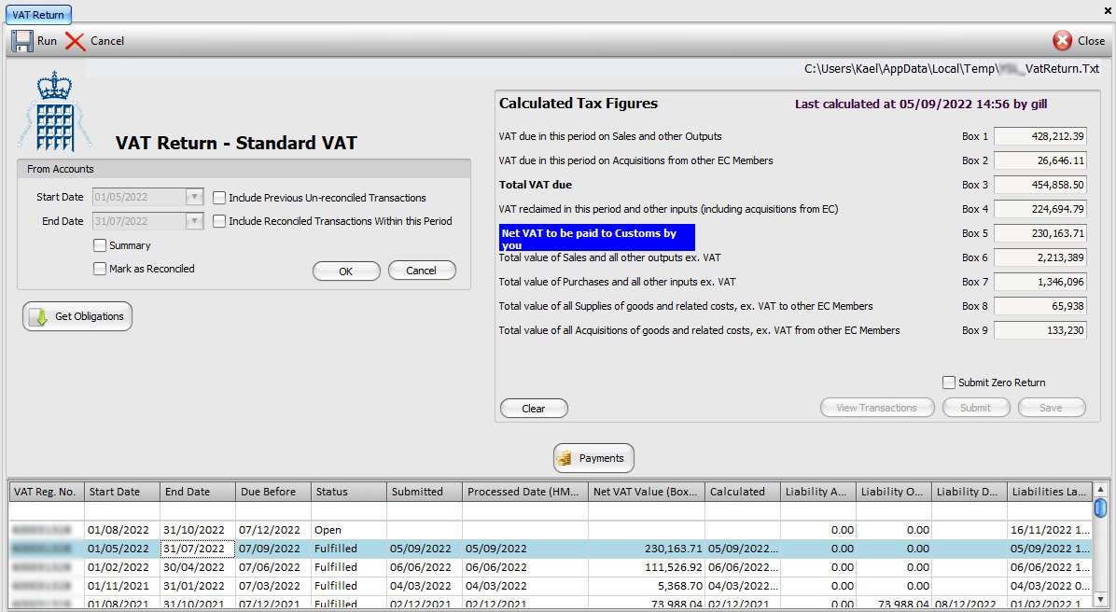Click the red Close icon in toolbar

1062,41
